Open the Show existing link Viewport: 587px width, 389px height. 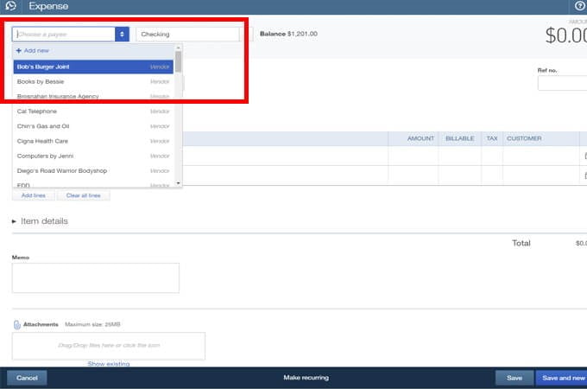click(109, 364)
